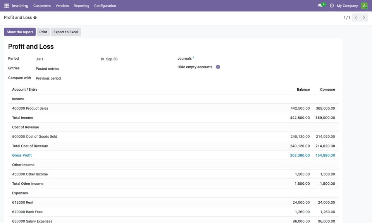This screenshot has height=223, width=372.
Task: Click Export to Excel
Action: pyautogui.click(x=66, y=32)
